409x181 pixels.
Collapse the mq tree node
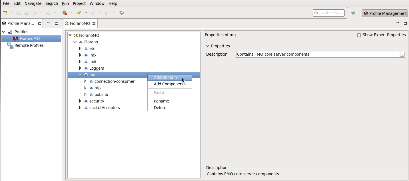80,75
